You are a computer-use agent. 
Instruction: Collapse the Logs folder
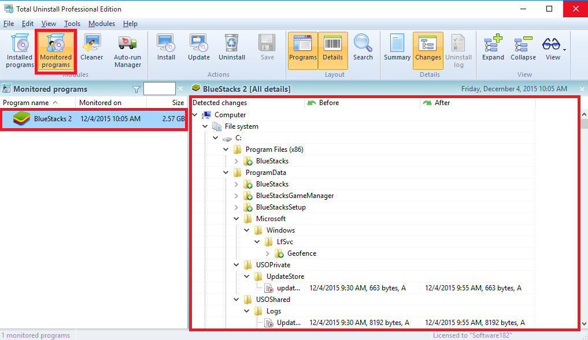(247, 311)
